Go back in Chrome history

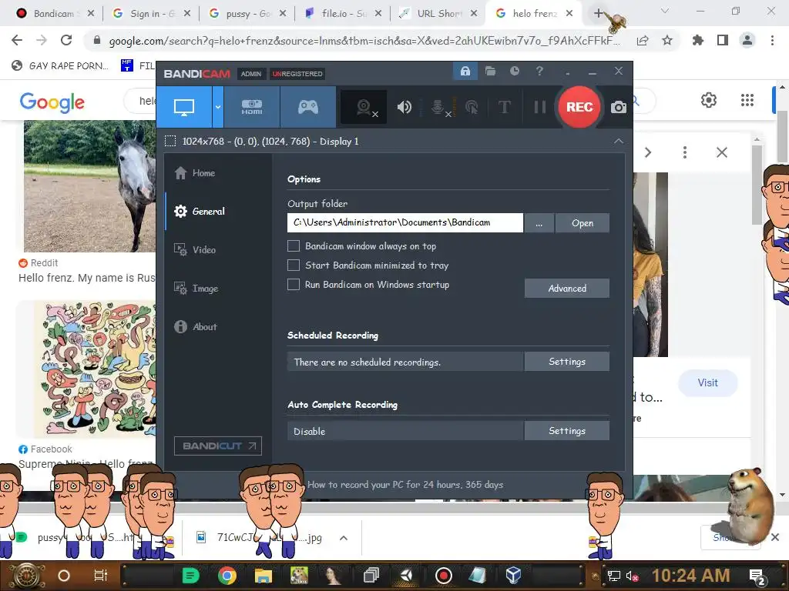point(17,40)
